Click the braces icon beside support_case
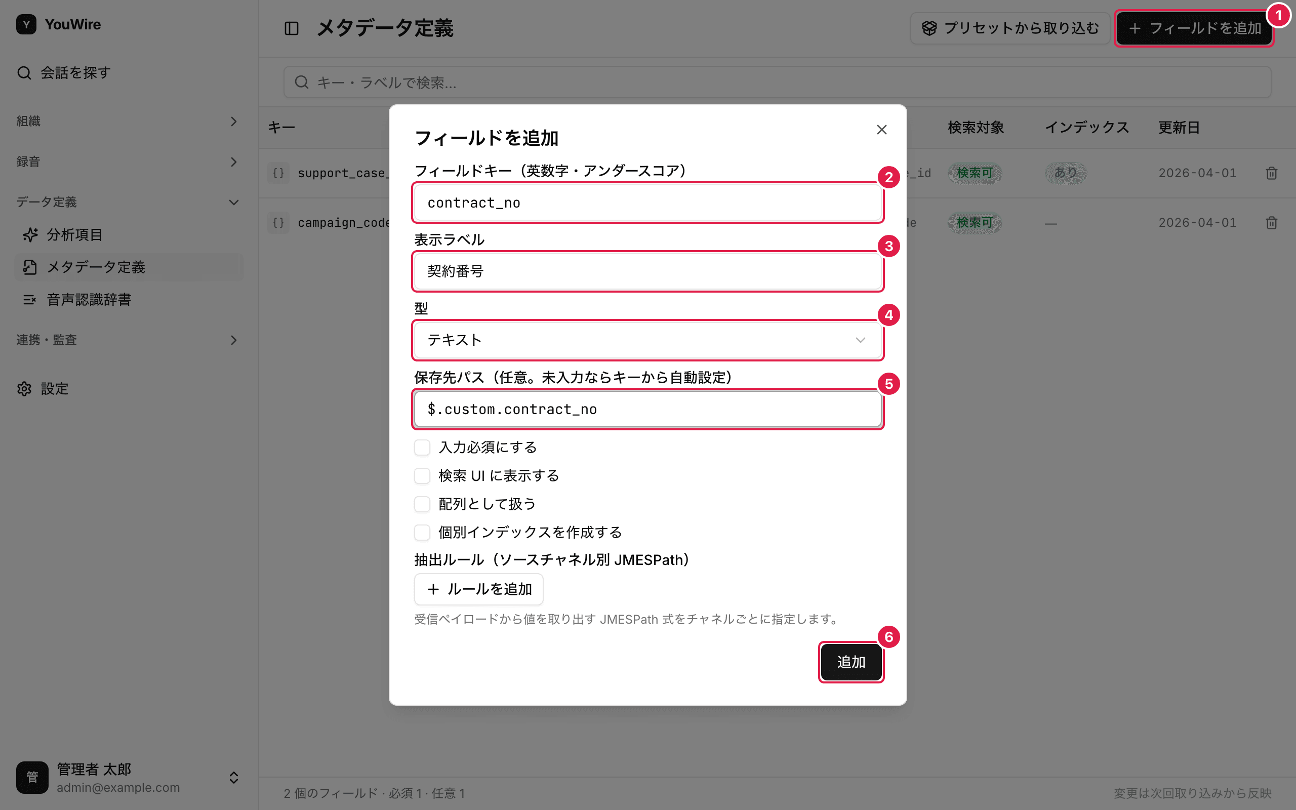The width and height of the screenshot is (1296, 810). tap(278, 173)
